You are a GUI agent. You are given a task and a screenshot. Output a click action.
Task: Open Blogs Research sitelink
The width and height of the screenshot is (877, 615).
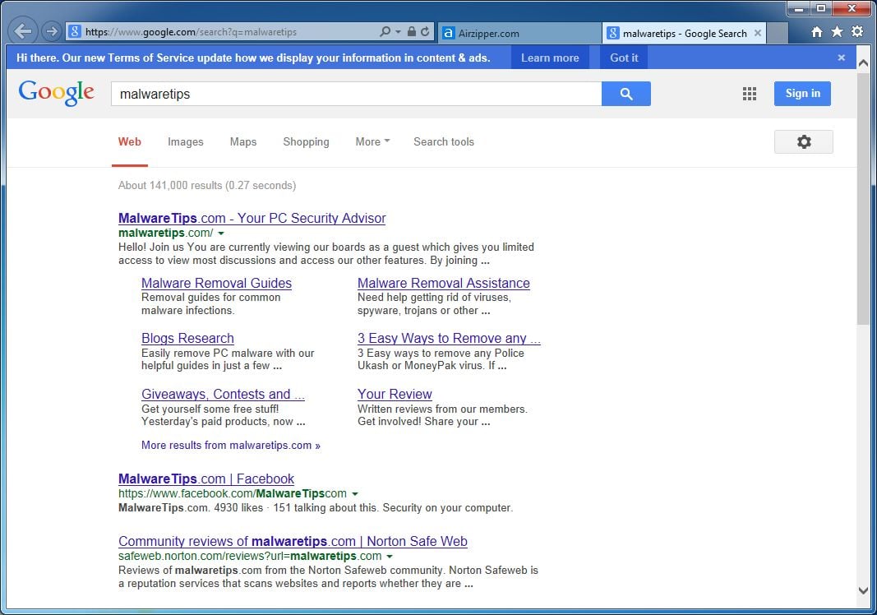coord(187,339)
